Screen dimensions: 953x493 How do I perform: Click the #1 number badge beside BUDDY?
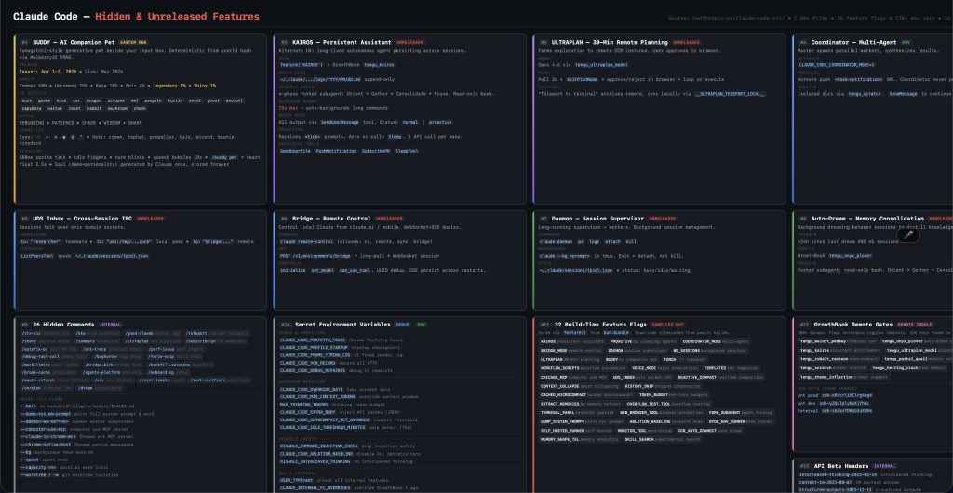pos(23,42)
